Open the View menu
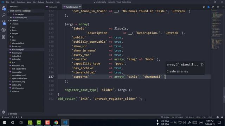Viewport: 225px width, 126px height. tap(29, 2)
